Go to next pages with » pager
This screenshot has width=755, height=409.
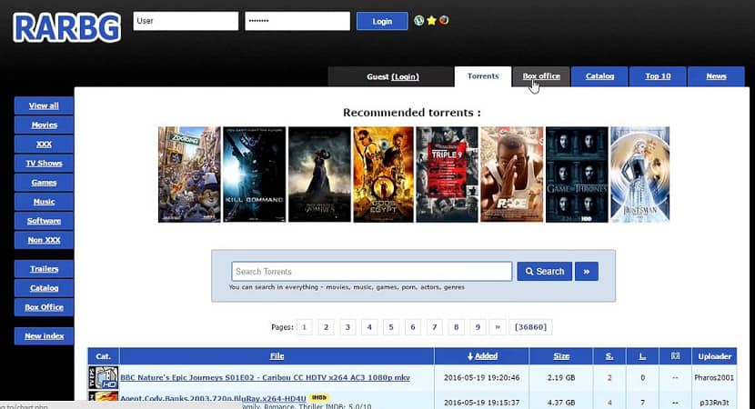point(498,327)
